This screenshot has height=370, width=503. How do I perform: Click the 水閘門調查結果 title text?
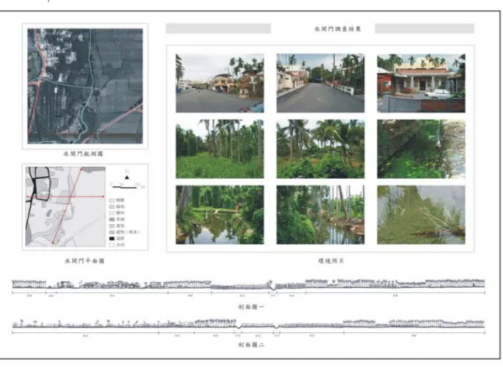[x=338, y=29]
